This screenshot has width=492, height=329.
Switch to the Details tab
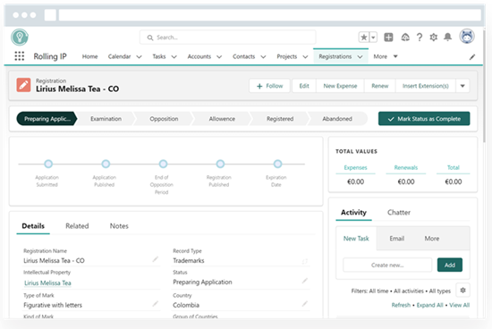[x=33, y=226]
